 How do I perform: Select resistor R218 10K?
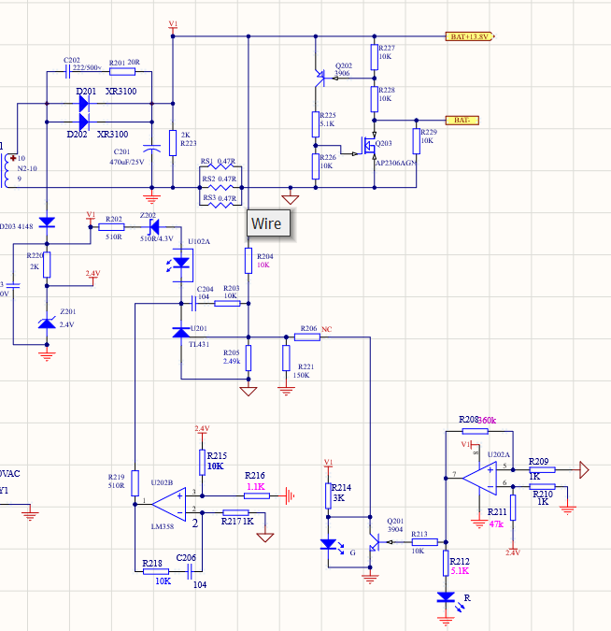click(x=156, y=571)
